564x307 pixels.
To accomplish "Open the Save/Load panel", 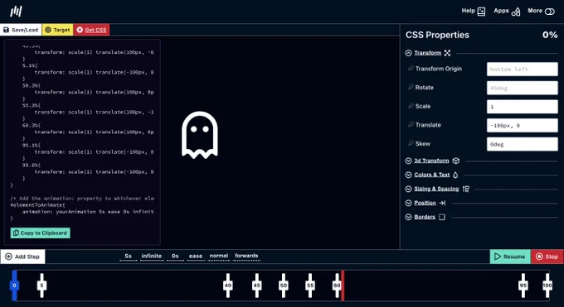I will click(21, 30).
